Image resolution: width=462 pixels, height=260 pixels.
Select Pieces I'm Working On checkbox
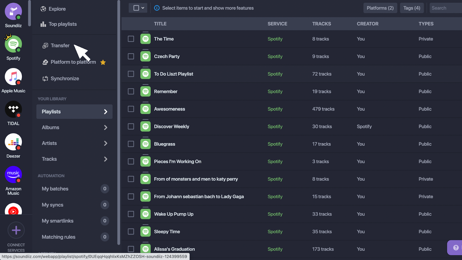tap(131, 161)
